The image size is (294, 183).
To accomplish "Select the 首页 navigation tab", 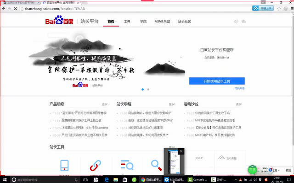I will pos(111,22).
